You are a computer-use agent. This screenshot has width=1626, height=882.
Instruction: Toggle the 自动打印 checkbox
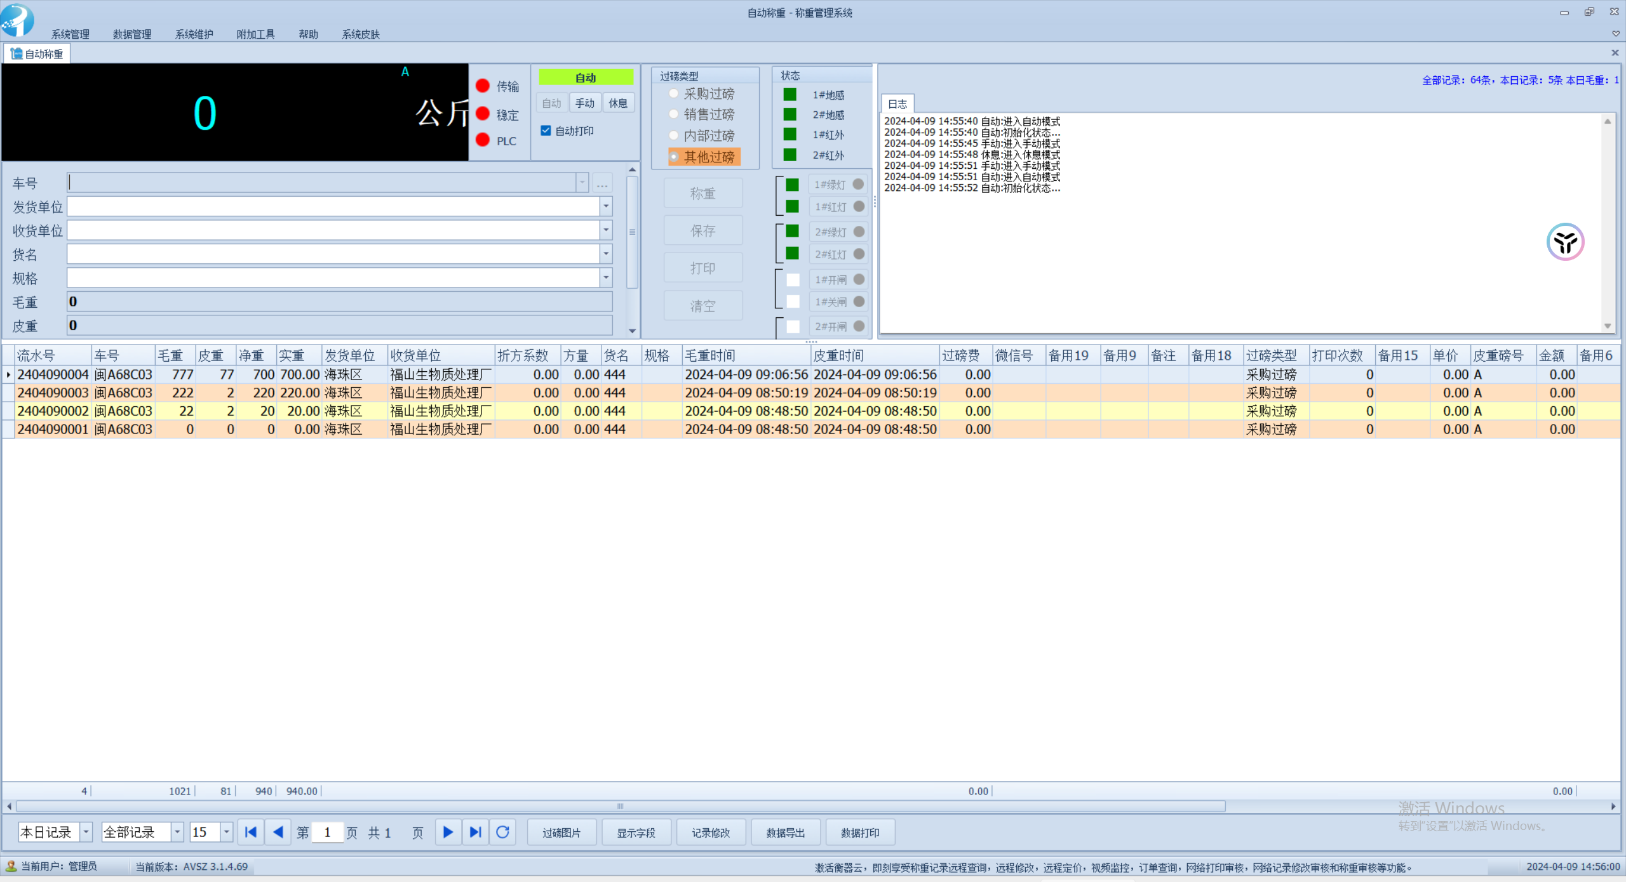click(546, 130)
